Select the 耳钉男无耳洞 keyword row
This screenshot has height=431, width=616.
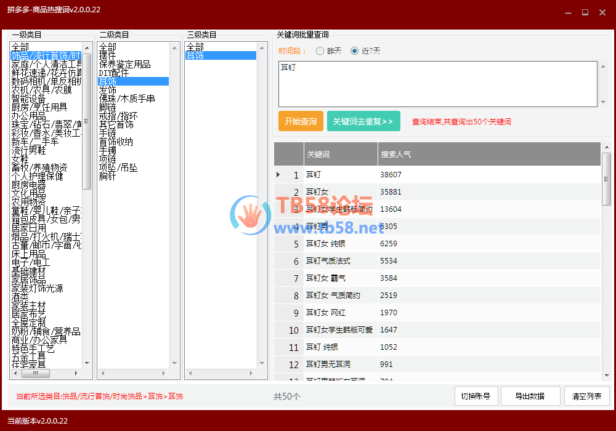point(437,365)
